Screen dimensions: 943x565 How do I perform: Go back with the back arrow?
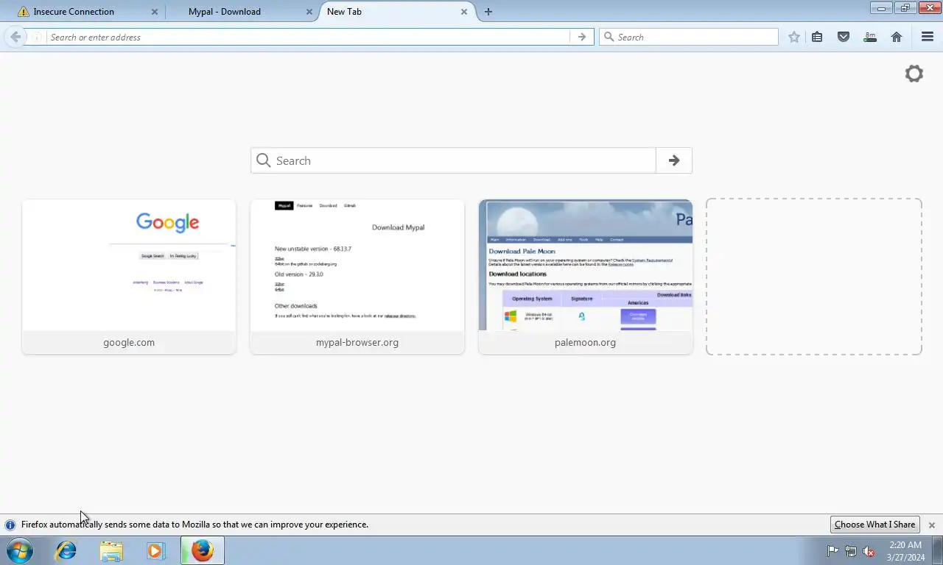point(15,37)
